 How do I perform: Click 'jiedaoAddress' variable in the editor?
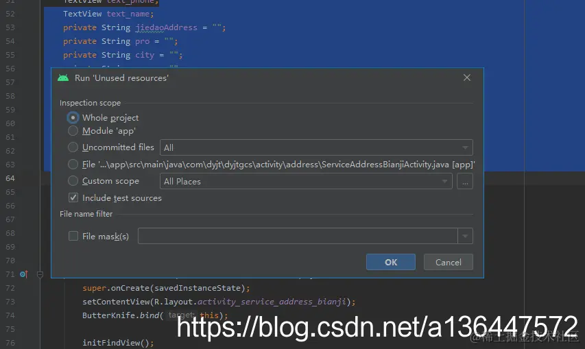[166, 27]
